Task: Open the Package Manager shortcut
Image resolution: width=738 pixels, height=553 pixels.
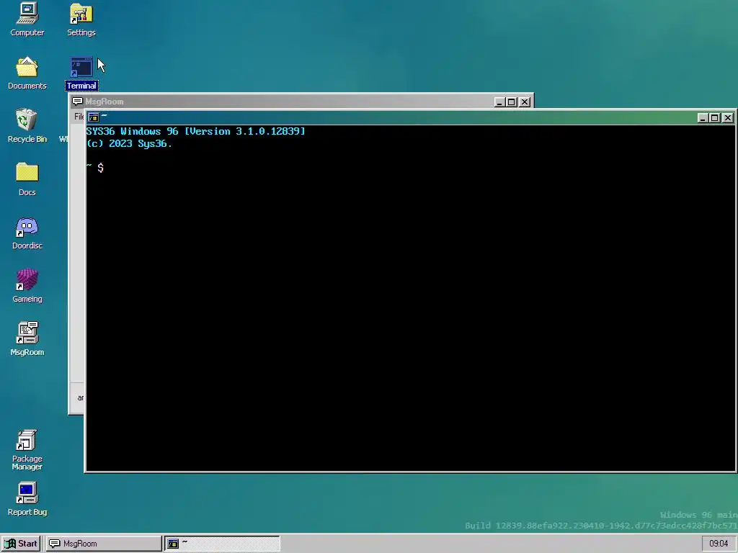Action: click(x=27, y=450)
